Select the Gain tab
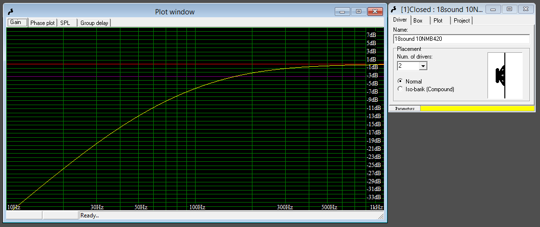 click(x=16, y=23)
